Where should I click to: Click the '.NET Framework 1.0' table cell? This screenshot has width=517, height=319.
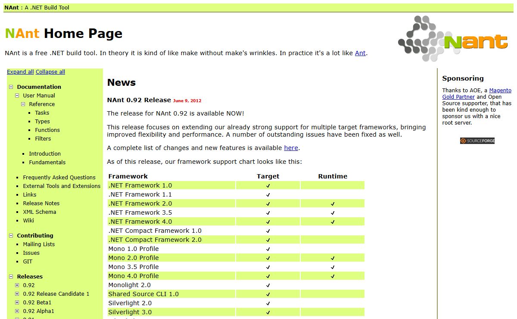[x=171, y=185]
